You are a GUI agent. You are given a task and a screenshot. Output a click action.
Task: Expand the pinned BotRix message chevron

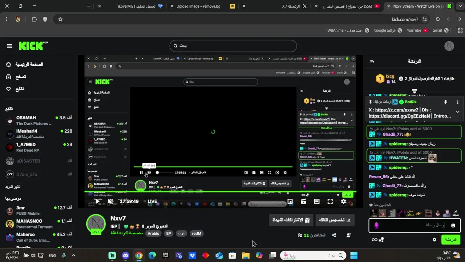click(458, 112)
